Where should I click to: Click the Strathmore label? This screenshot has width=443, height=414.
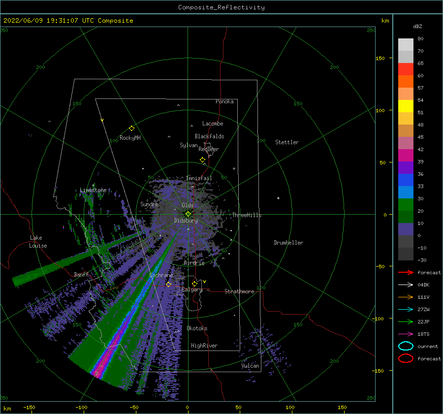[x=239, y=291]
